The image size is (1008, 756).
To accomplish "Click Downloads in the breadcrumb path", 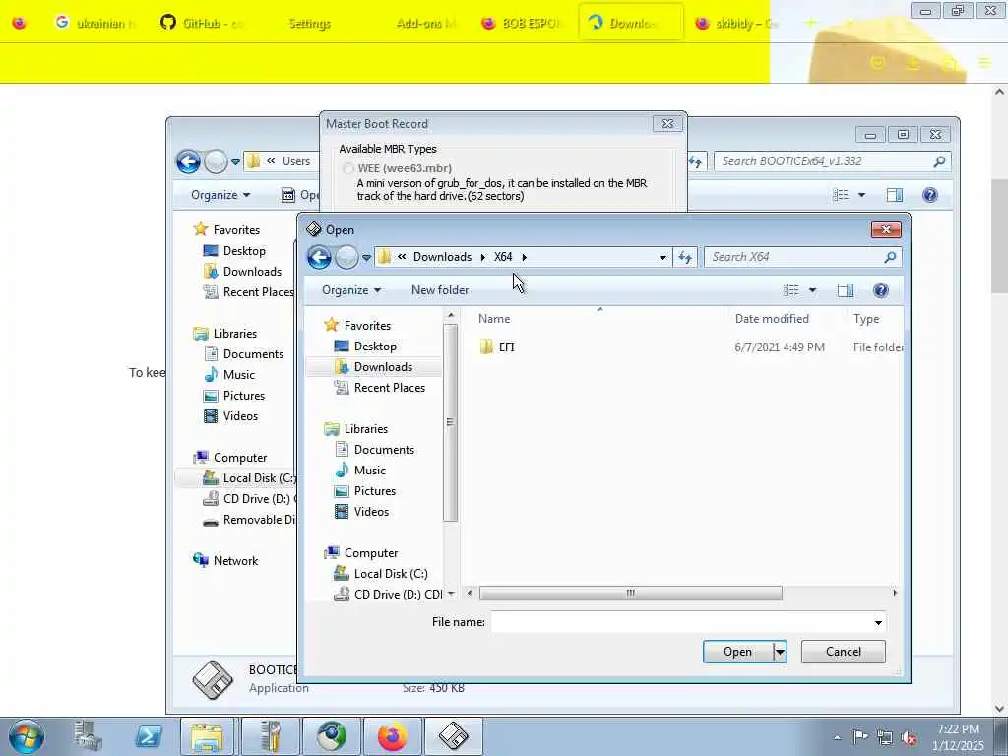I will pos(442,257).
